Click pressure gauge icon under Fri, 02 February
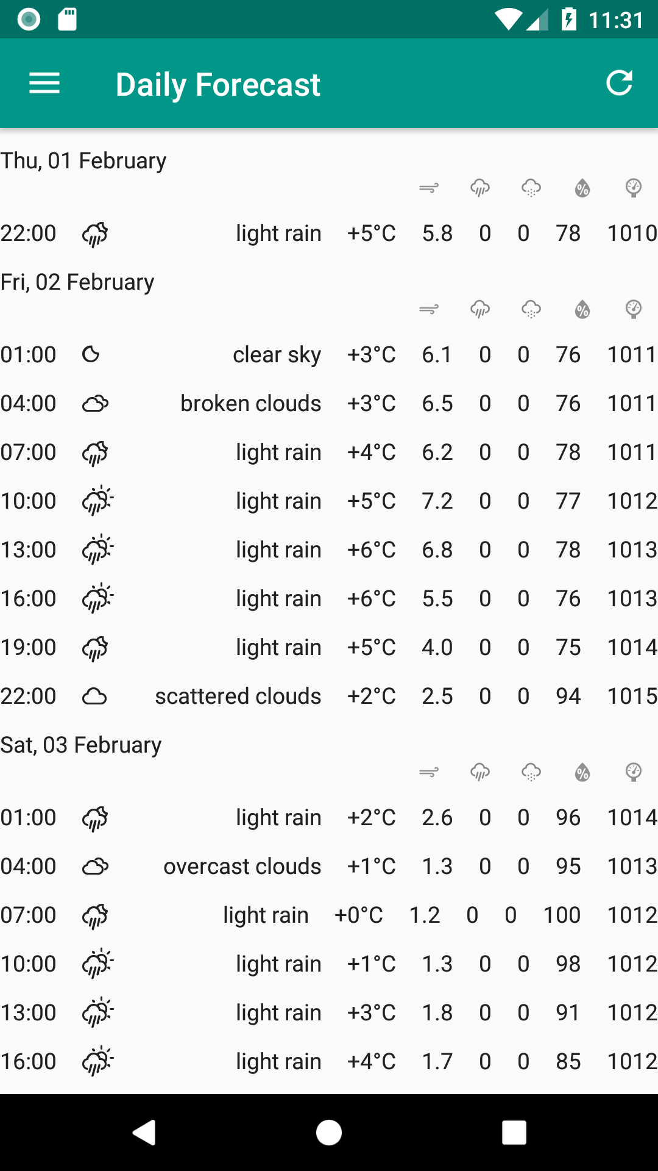Screen dimensions: 658x1171 click(634, 309)
